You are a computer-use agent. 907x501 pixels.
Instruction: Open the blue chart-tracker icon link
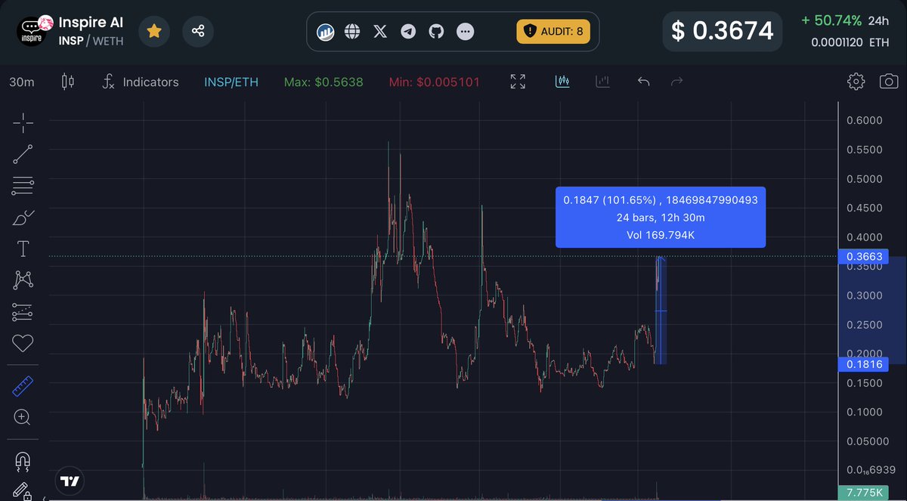[x=326, y=32]
